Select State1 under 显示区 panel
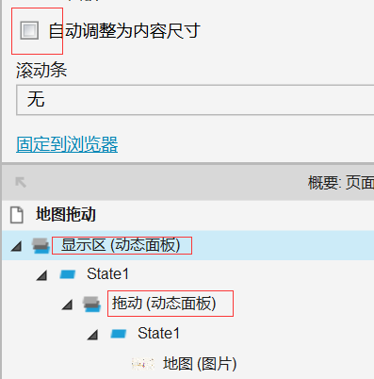 point(108,273)
